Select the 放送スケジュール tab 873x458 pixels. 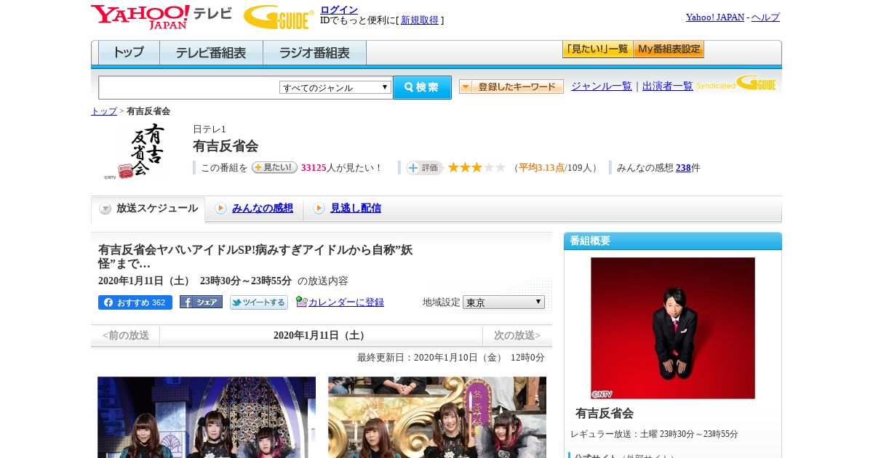coord(148,209)
